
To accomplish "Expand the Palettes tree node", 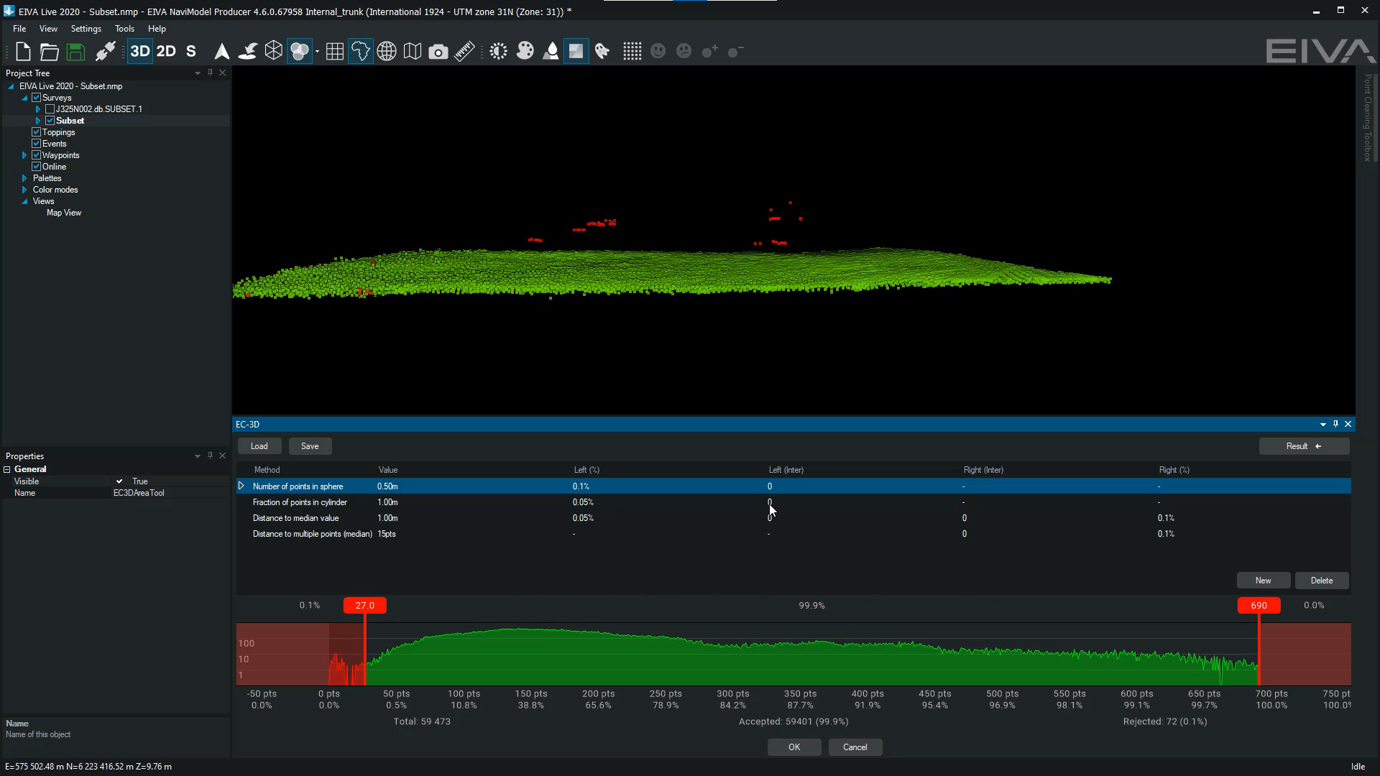I will pyautogui.click(x=24, y=178).
